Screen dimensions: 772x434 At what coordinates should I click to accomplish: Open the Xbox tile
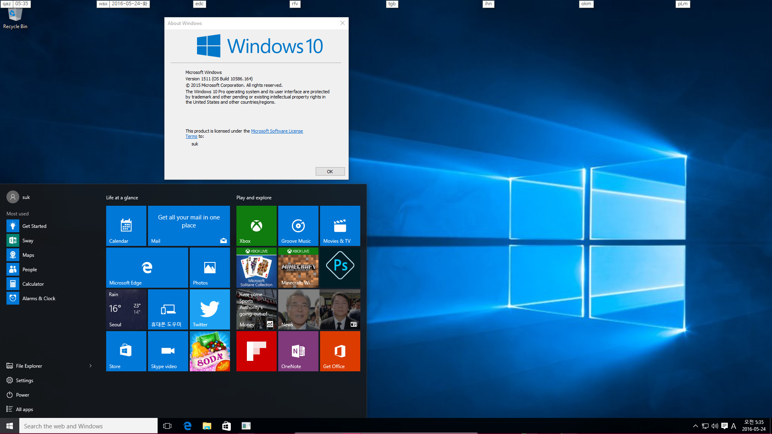[x=257, y=226]
